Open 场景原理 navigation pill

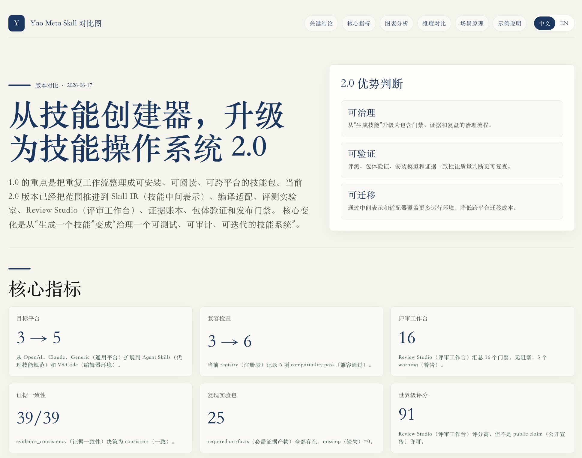point(472,23)
